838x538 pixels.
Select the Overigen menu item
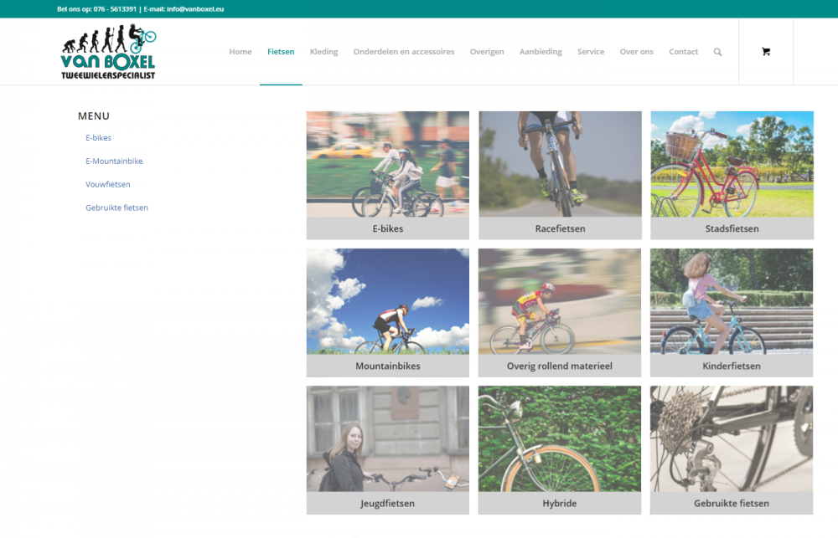487,52
